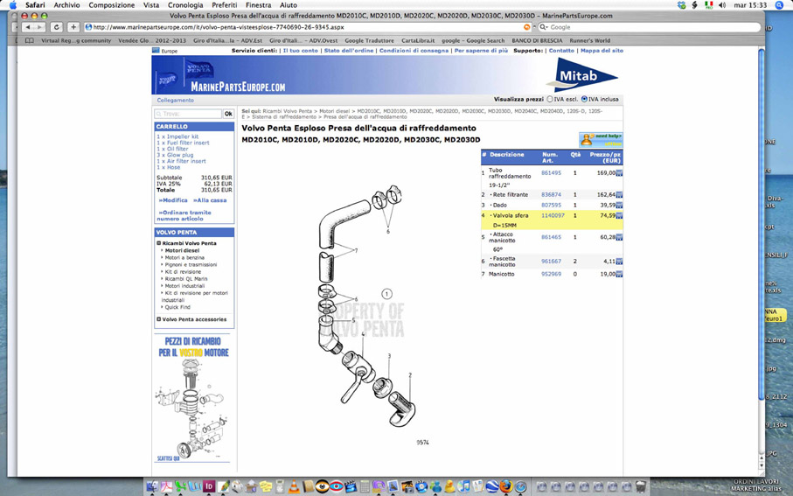Click the Modifica cart link
Image resolution: width=793 pixels, height=496 pixels.
[173, 200]
